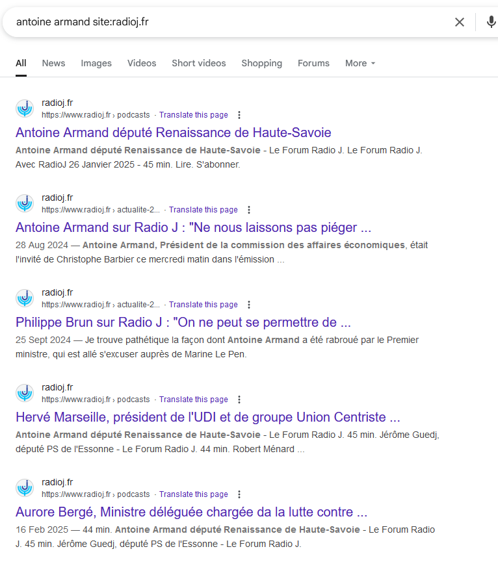This screenshot has height=573, width=498.
Task: Click the podcasts URL above Aurore Bergé title
Action: [96, 494]
